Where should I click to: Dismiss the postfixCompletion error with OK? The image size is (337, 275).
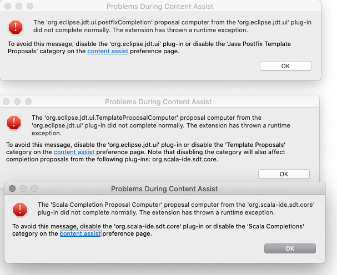tap(285, 66)
